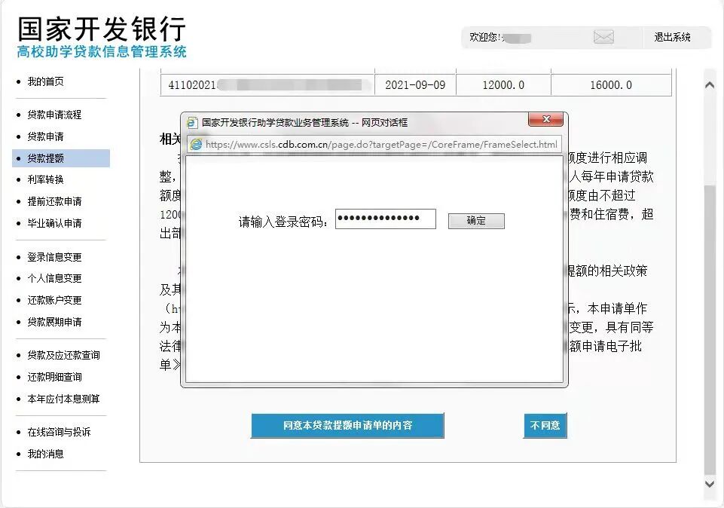Click 同意本贷款提额申请单的内容 button
This screenshot has height=508, width=724.
tap(348, 425)
